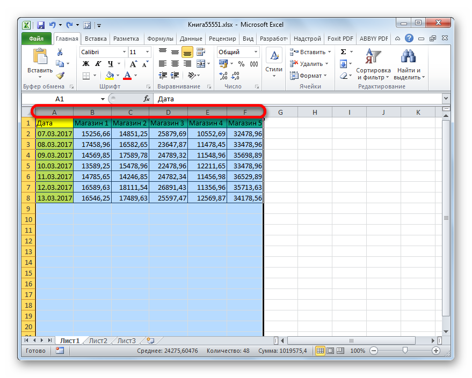Click the insert function fx icon

coord(147,99)
